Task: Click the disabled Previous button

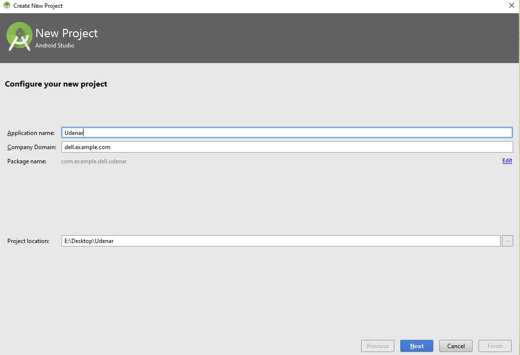Action: pyautogui.click(x=377, y=346)
